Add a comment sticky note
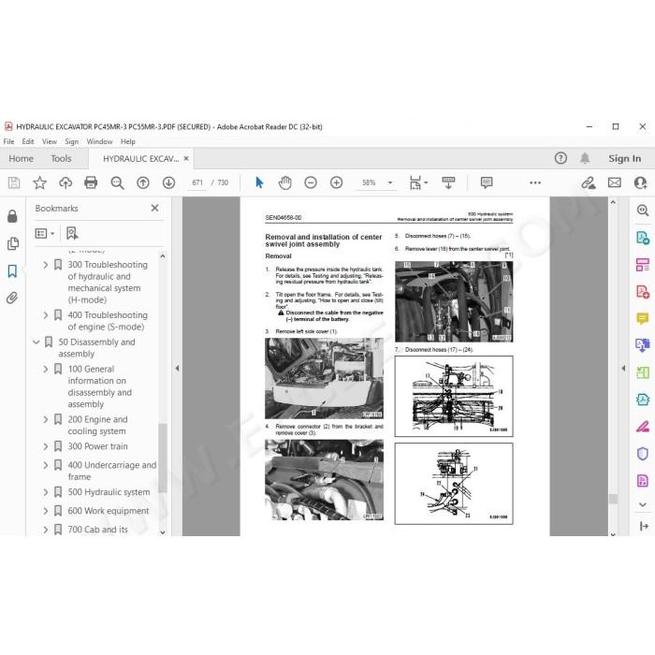This screenshot has height=655, width=655. (487, 182)
